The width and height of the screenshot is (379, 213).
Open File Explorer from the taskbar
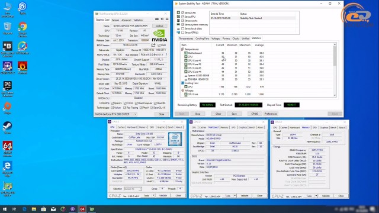[x=34, y=209]
